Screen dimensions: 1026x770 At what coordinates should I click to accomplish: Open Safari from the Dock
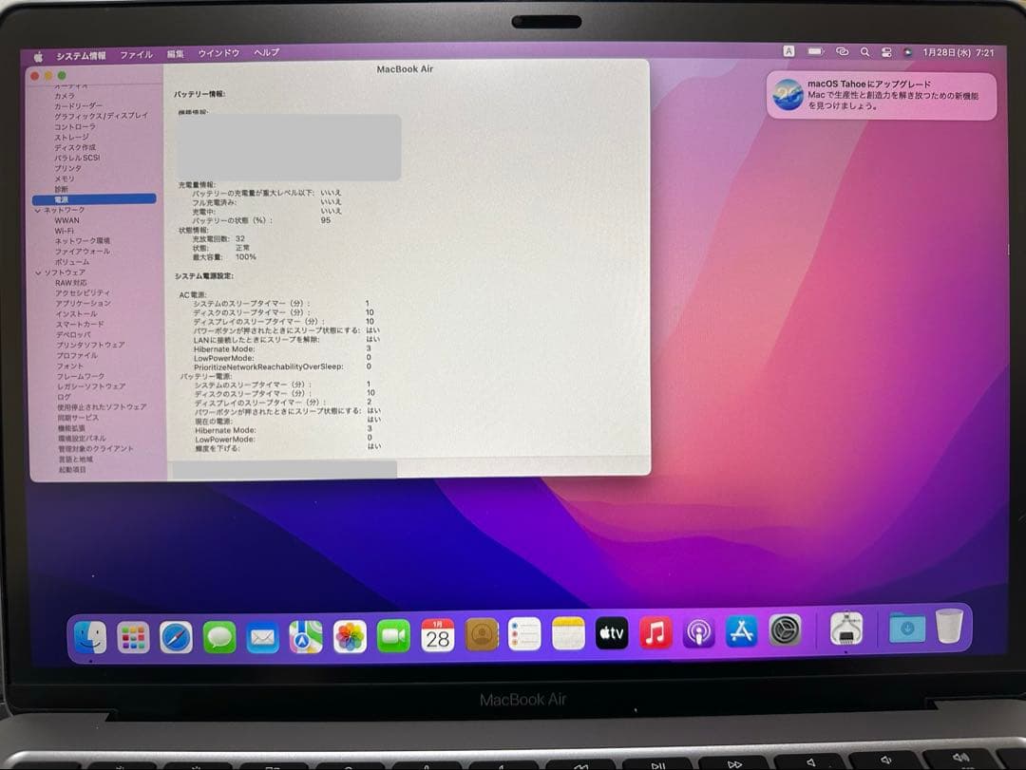176,634
